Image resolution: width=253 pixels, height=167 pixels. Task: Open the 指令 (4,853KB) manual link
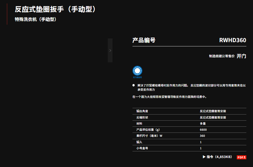[219, 157]
